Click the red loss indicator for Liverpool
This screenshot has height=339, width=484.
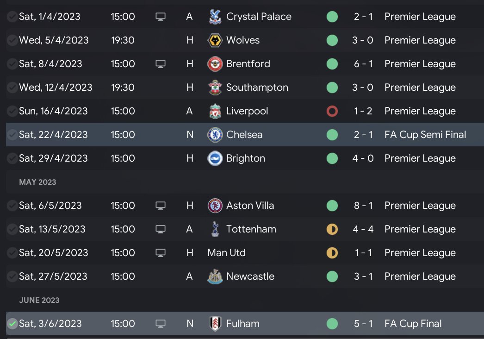point(332,111)
